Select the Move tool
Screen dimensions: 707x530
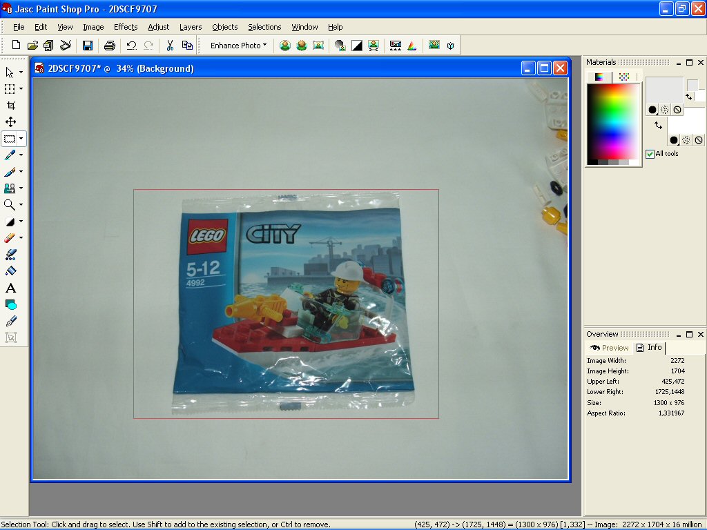(11, 121)
